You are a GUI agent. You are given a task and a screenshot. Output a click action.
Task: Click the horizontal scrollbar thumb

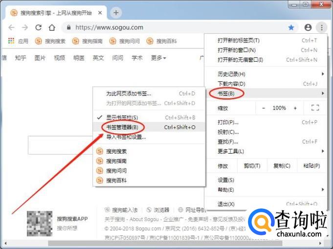coord(165,243)
